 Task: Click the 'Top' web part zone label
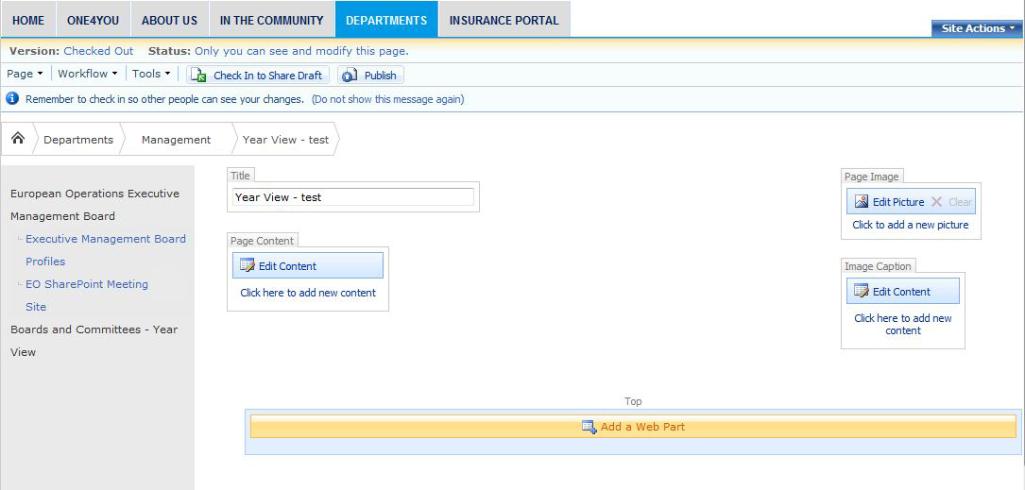click(633, 401)
